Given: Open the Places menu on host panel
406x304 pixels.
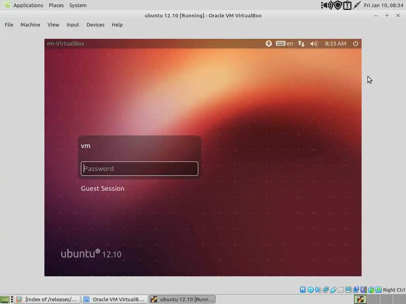Looking at the screenshot, I should coord(56,5).
